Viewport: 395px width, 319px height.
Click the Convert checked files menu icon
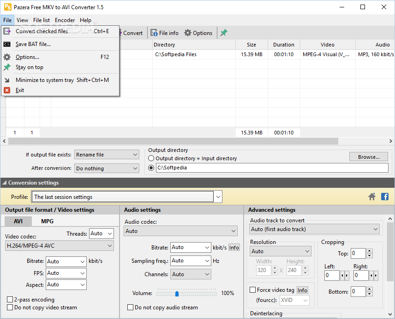pyautogui.click(x=7, y=31)
